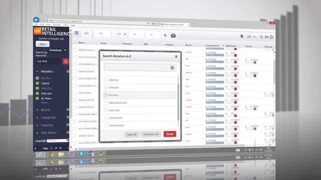
Task: Uncheck M. Video in the sidebar Retailers
Action: tap(37, 98)
